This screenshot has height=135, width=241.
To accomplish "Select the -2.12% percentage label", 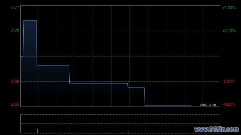I will (229, 81).
